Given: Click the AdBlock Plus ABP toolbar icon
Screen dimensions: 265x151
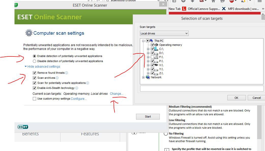Looking at the screenshot, I should coord(231,1).
